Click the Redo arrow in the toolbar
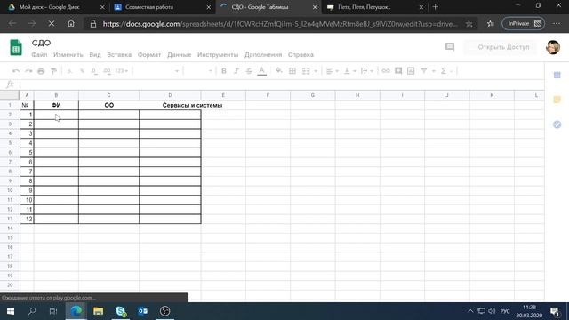569x320 pixels. (28, 71)
